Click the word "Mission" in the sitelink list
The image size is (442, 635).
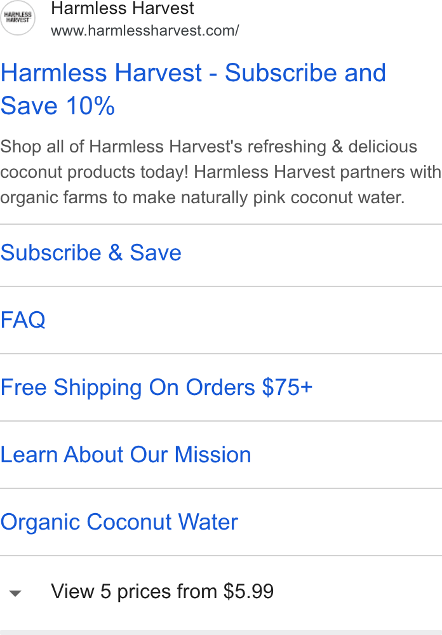coord(213,455)
